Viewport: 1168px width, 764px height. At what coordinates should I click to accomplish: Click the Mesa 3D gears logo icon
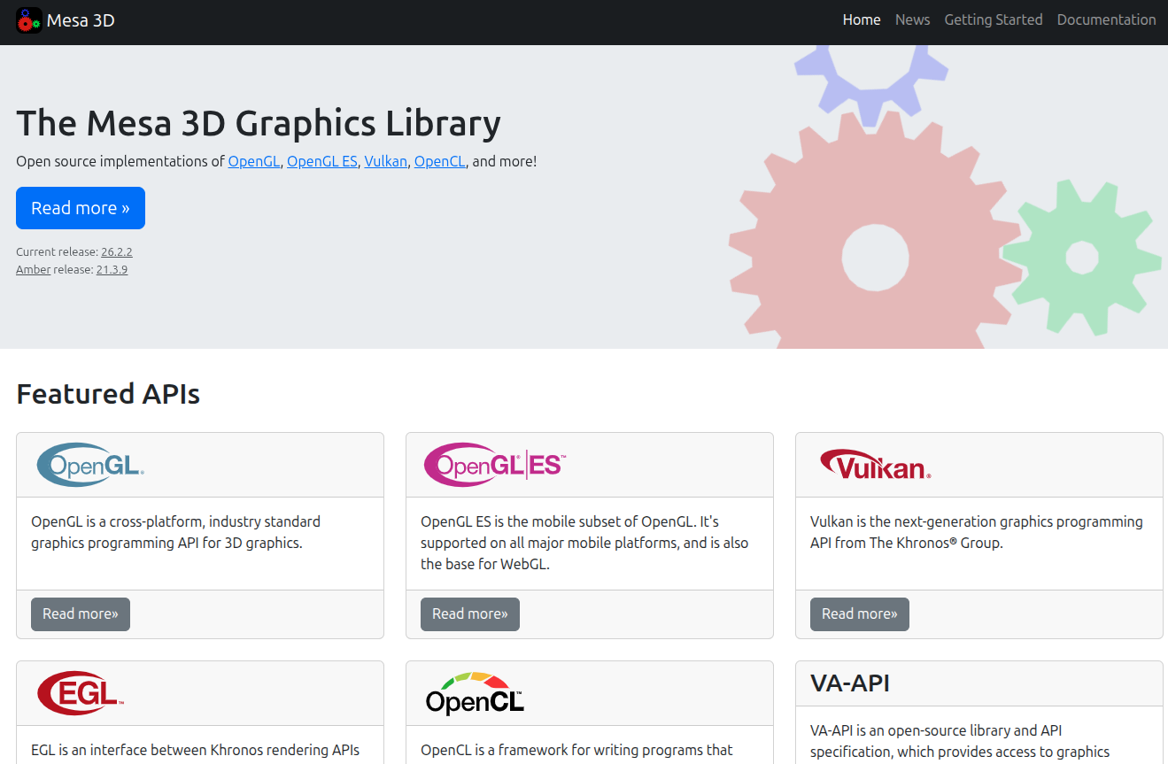click(x=29, y=20)
